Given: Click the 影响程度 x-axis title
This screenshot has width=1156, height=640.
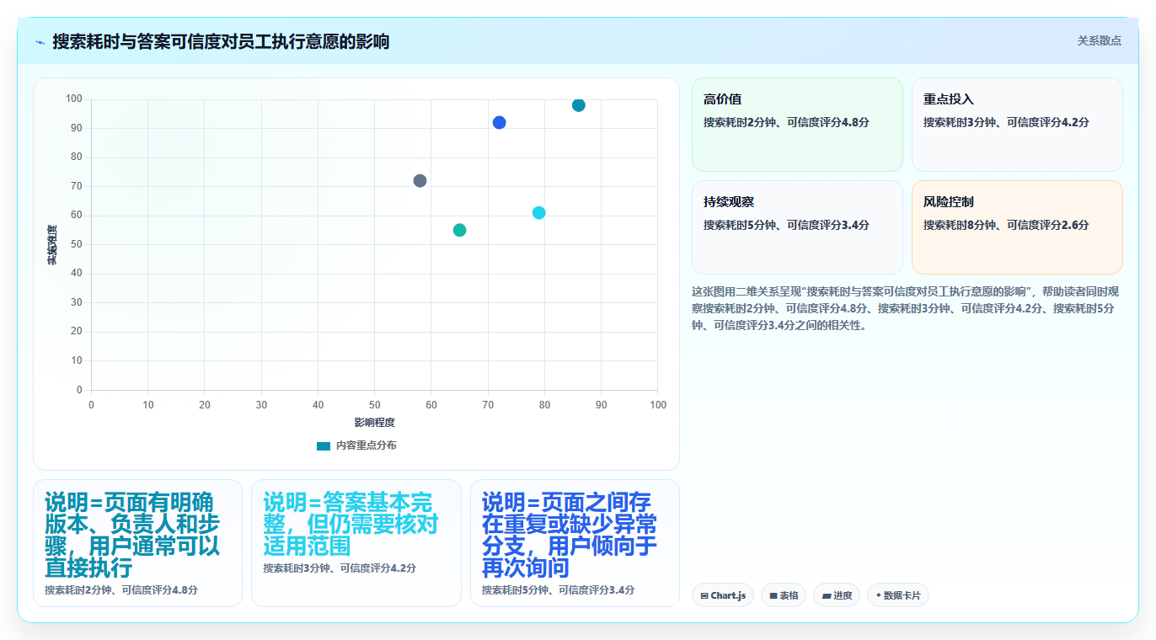Looking at the screenshot, I should (374, 423).
